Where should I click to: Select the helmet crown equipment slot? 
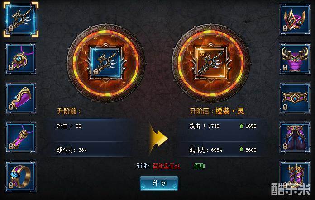(295, 20)
